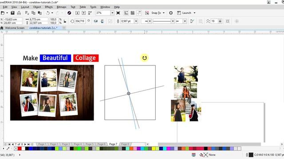Viewport: 284px width, 159px height.
Task: Click the Copy icon in the toolbar
Action: (33, 13)
